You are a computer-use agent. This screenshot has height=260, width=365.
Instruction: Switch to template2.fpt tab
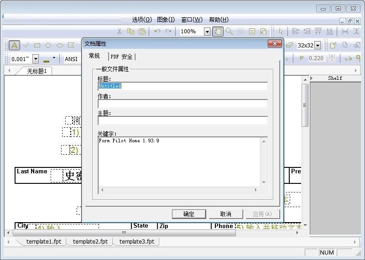coord(90,242)
